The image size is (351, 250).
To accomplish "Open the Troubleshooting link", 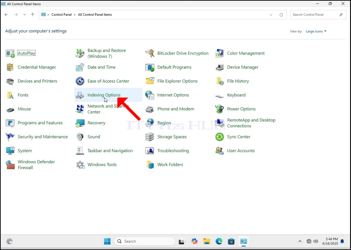I will coord(173,151).
